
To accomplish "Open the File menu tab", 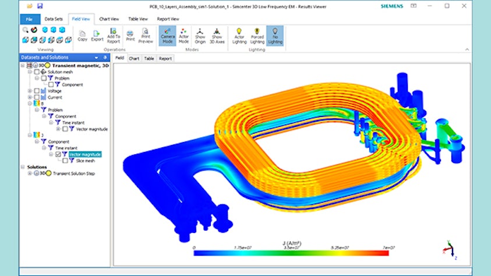I will [30, 19].
